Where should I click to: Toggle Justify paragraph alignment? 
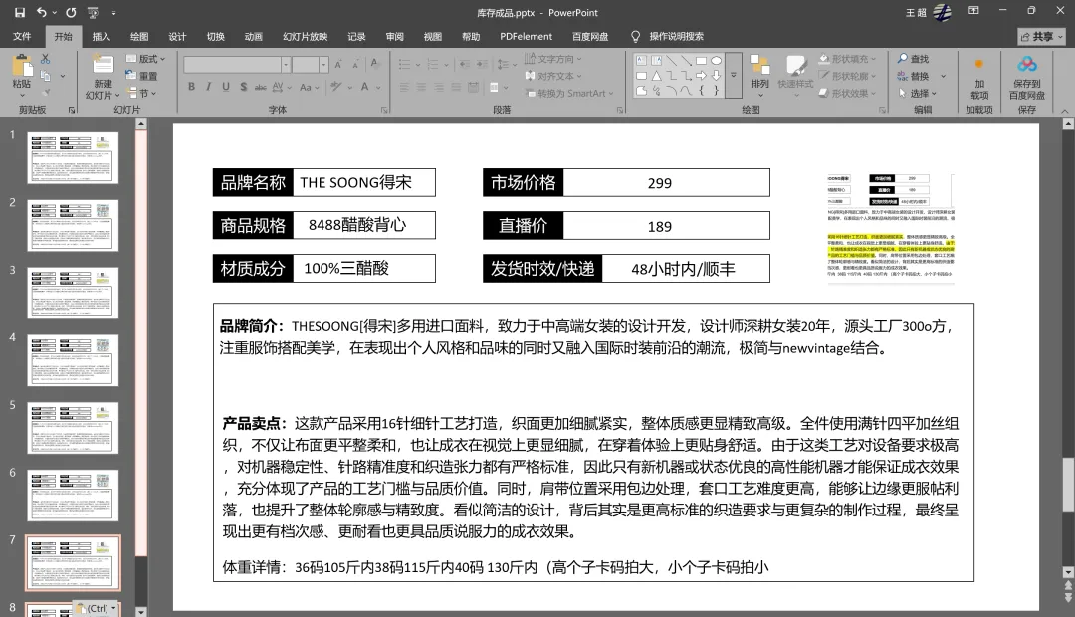click(455, 87)
